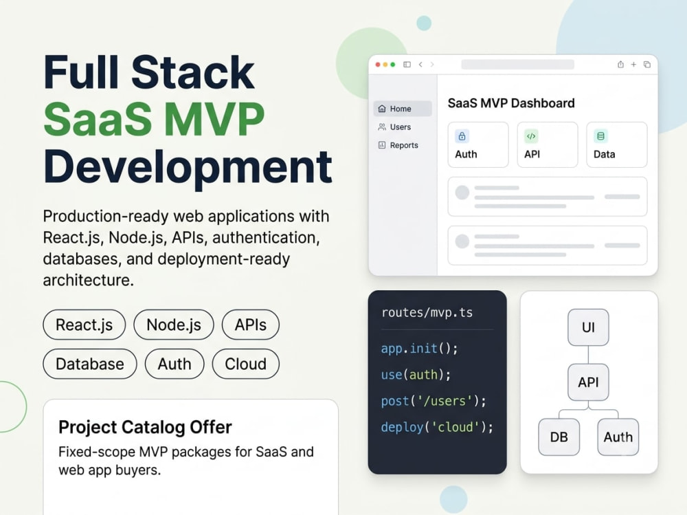Click the Project Catalog Offer heading

[145, 427]
